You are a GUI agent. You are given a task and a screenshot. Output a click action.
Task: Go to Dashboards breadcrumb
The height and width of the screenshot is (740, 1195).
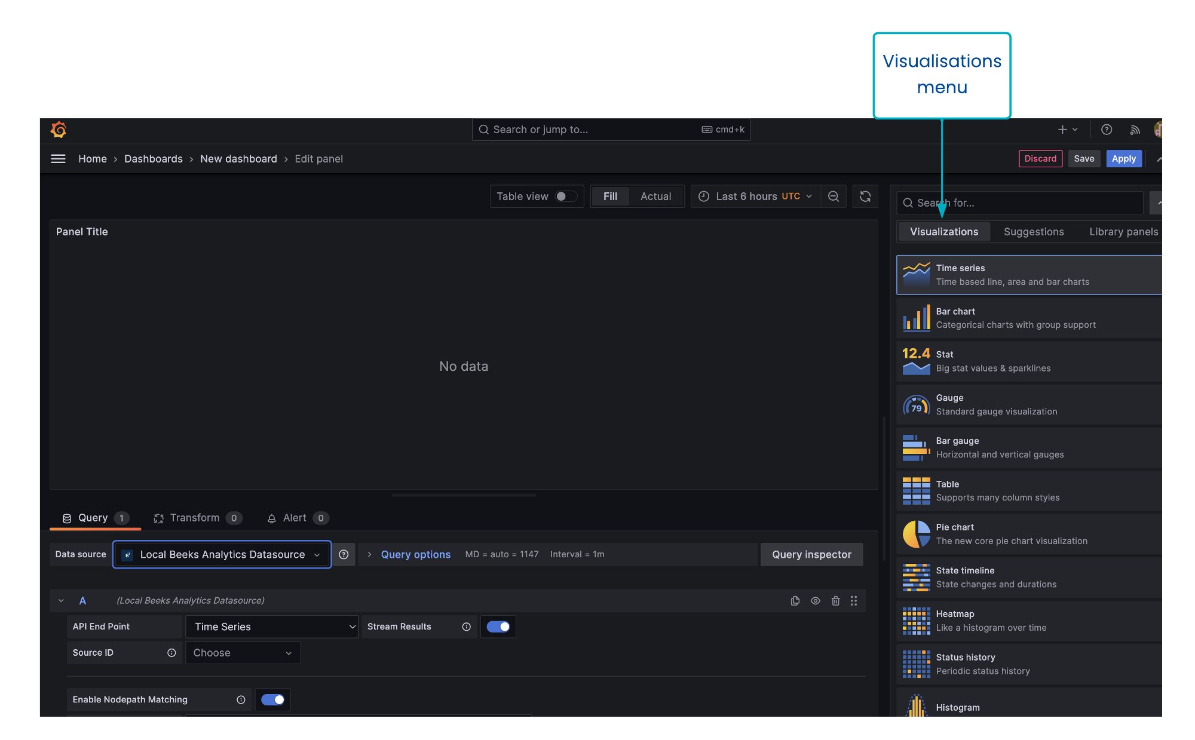click(154, 159)
